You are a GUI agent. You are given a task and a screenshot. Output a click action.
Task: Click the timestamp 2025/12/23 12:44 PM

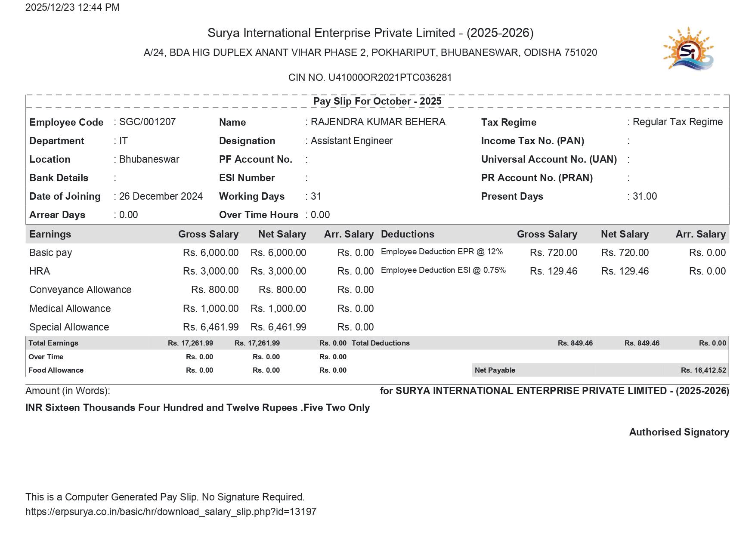pyautogui.click(x=72, y=7)
